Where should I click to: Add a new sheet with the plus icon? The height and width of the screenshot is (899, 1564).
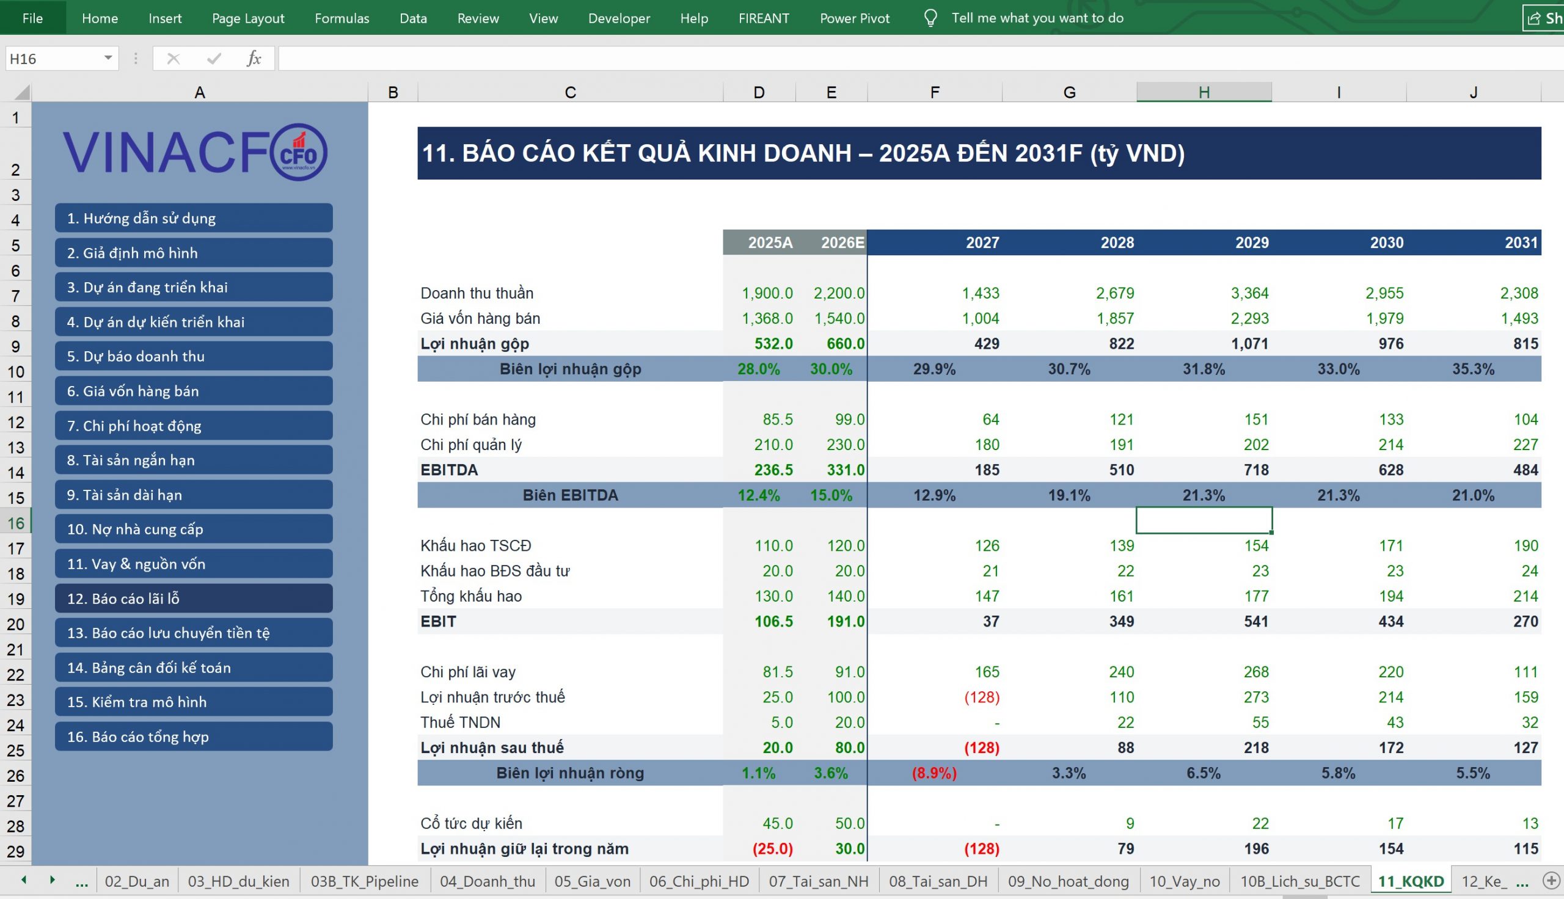1551,881
